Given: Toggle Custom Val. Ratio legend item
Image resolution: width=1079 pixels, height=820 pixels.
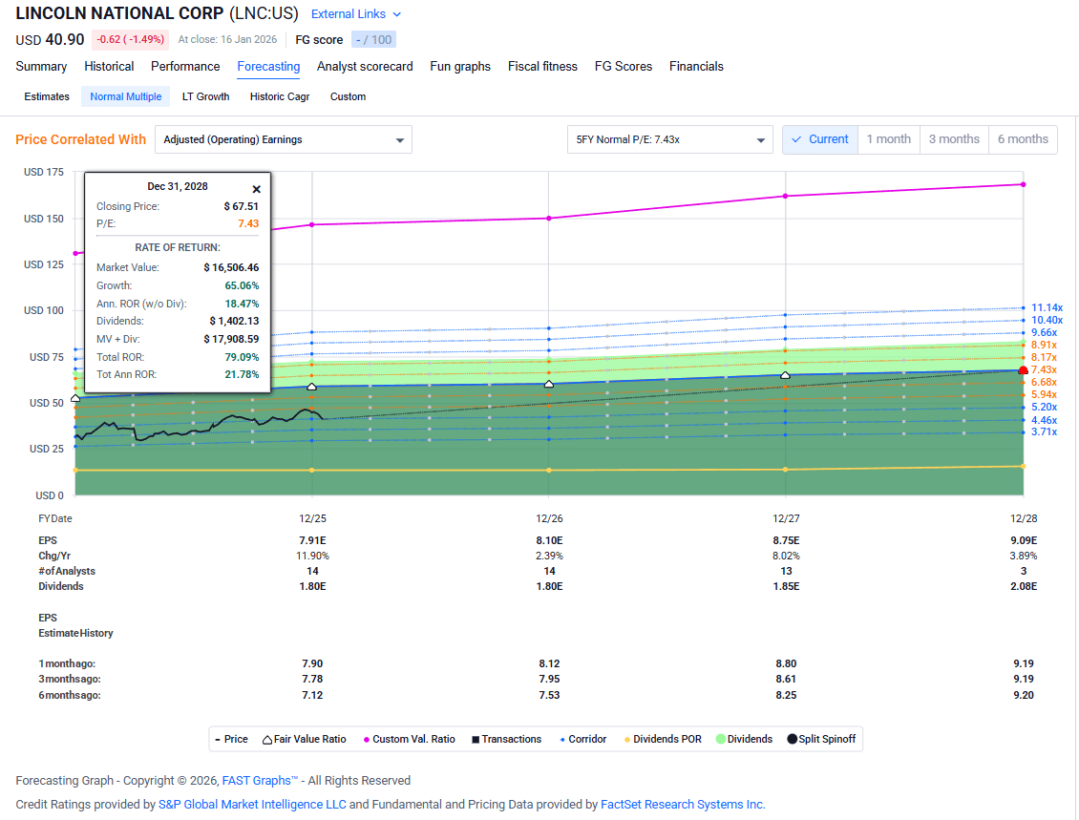Looking at the screenshot, I should point(409,739).
